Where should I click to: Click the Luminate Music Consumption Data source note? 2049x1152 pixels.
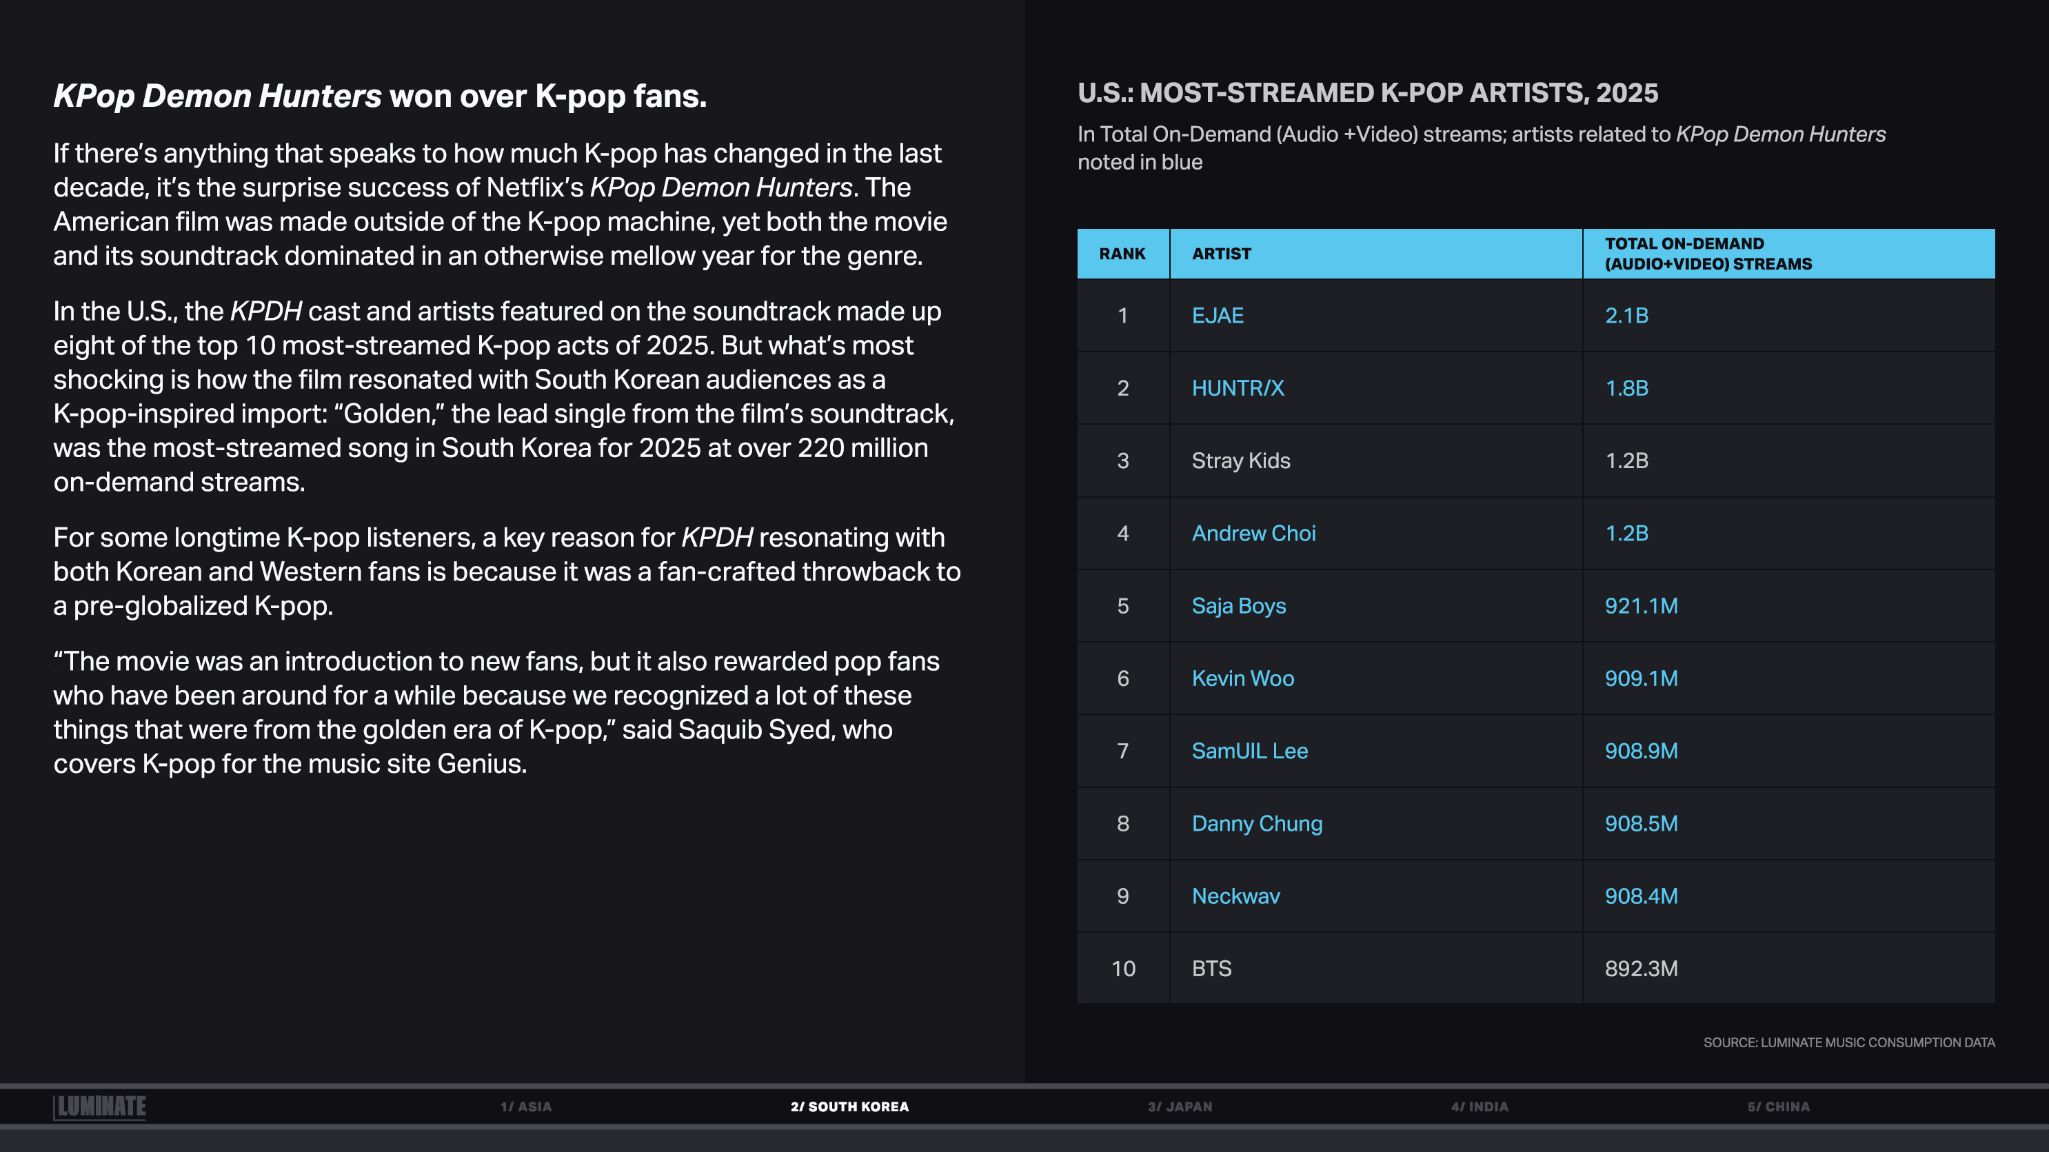1848,1042
